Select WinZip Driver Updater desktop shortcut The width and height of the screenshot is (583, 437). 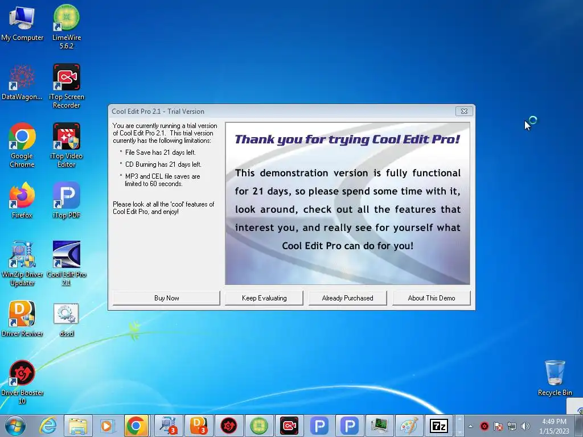click(x=22, y=264)
